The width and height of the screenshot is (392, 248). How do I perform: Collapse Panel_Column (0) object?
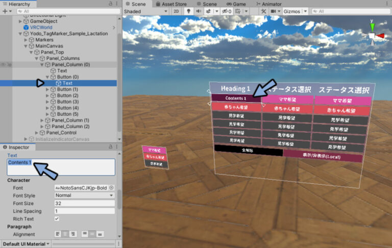[42, 64]
